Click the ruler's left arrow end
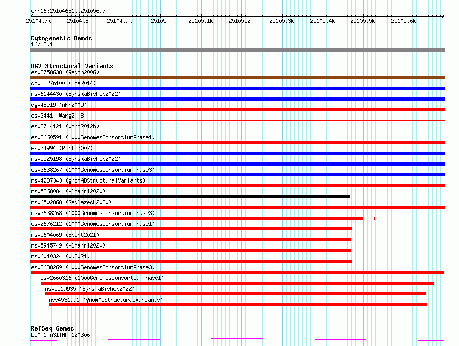This screenshot has width=459, height=346. click(32, 16)
